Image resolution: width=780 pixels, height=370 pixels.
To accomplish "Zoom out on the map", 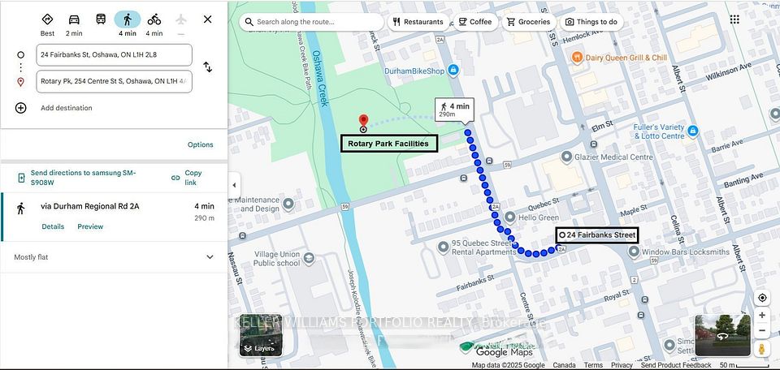I will (x=762, y=331).
